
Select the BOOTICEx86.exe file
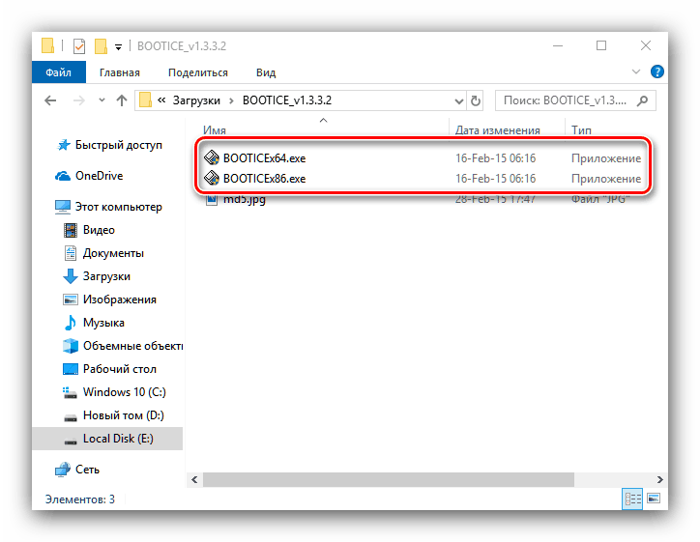click(x=264, y=179)
